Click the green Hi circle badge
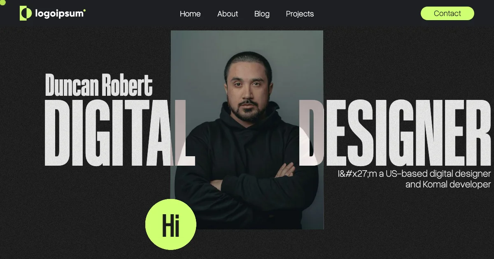The height and width of the screenshot is (259, 494). coord(171,224)
